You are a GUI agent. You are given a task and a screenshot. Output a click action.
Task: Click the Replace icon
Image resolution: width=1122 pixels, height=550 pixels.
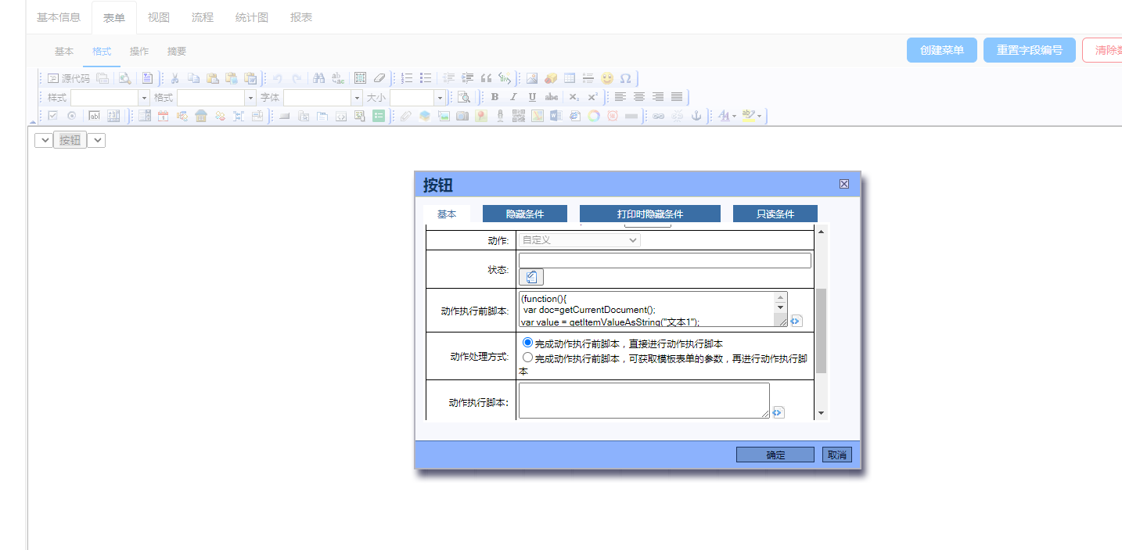coord(337,78)
